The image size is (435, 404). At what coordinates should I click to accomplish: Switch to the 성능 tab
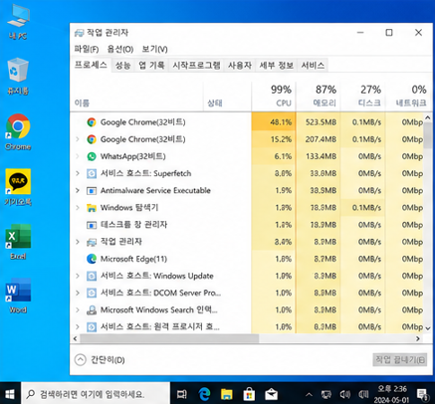pos(122,66)
